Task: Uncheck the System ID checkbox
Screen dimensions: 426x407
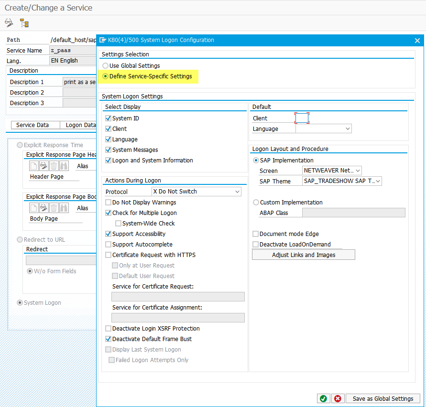Action: 109,118
